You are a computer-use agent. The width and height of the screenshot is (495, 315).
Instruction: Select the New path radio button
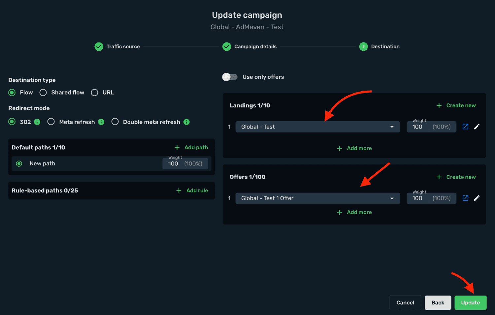19,164
